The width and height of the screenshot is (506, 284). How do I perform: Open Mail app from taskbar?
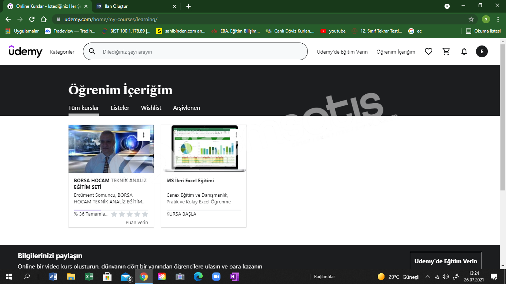pos(126,277)
